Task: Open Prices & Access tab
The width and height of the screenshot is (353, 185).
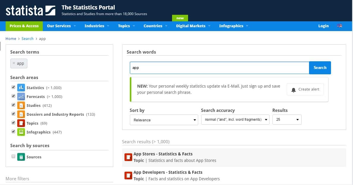Action: [x=24, y=26]
